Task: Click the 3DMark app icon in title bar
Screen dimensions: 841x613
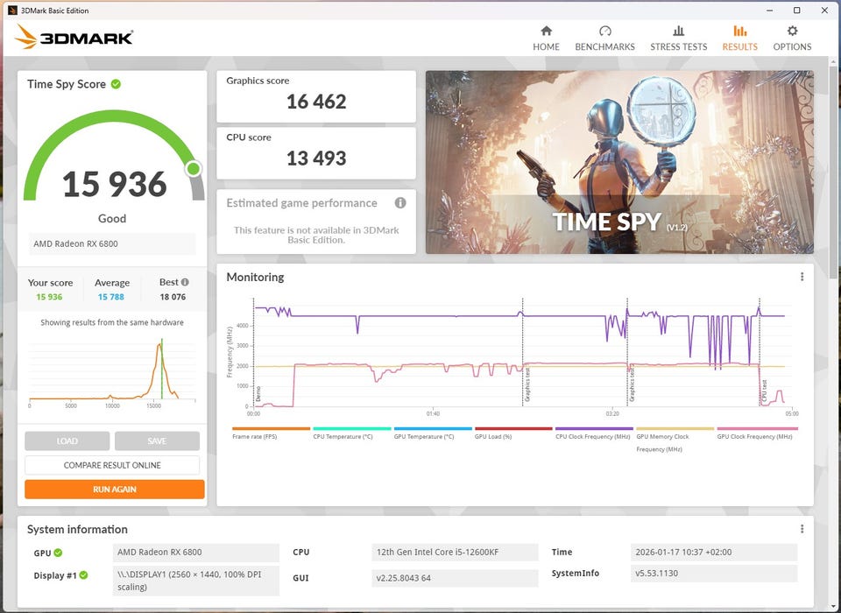Action: coord(12,11)
